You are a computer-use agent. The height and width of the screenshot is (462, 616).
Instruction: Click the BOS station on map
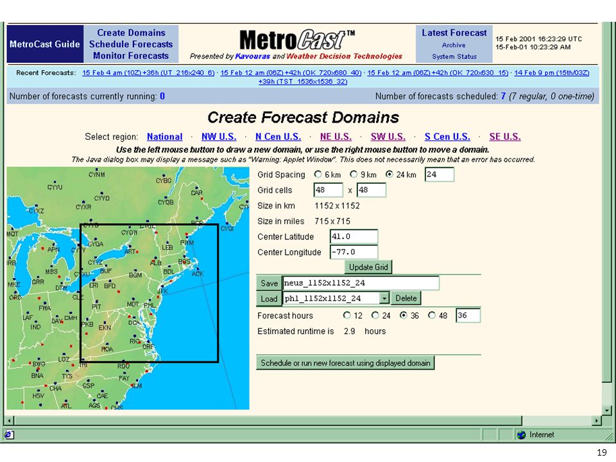tap(184, 261)
